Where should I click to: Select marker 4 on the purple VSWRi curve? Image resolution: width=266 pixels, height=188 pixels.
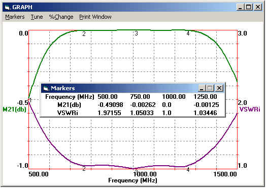click(x=188, y=170)
